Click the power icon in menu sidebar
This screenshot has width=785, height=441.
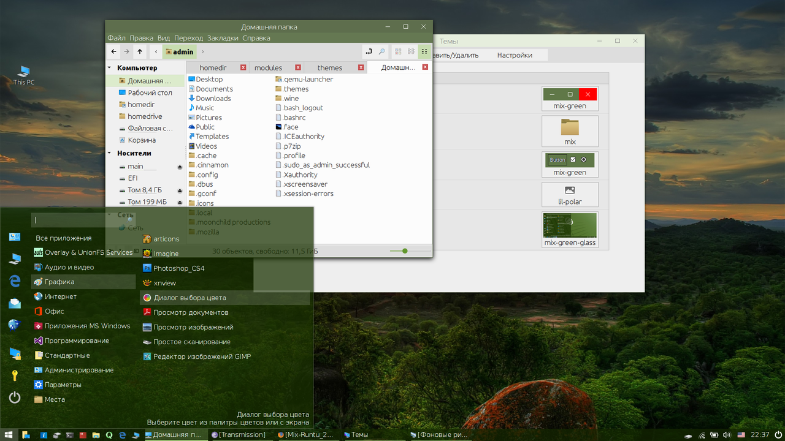(x=15, y=398)
